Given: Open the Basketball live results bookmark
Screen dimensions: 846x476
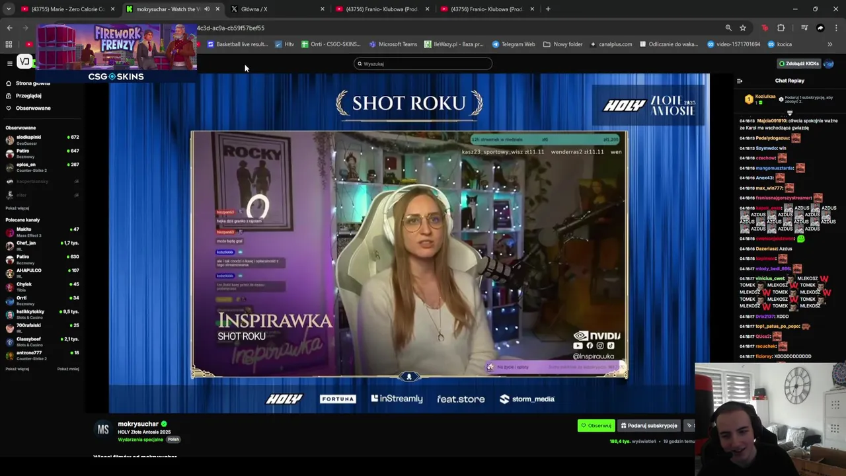Looking at the screenshot, I should pos(237,44).
